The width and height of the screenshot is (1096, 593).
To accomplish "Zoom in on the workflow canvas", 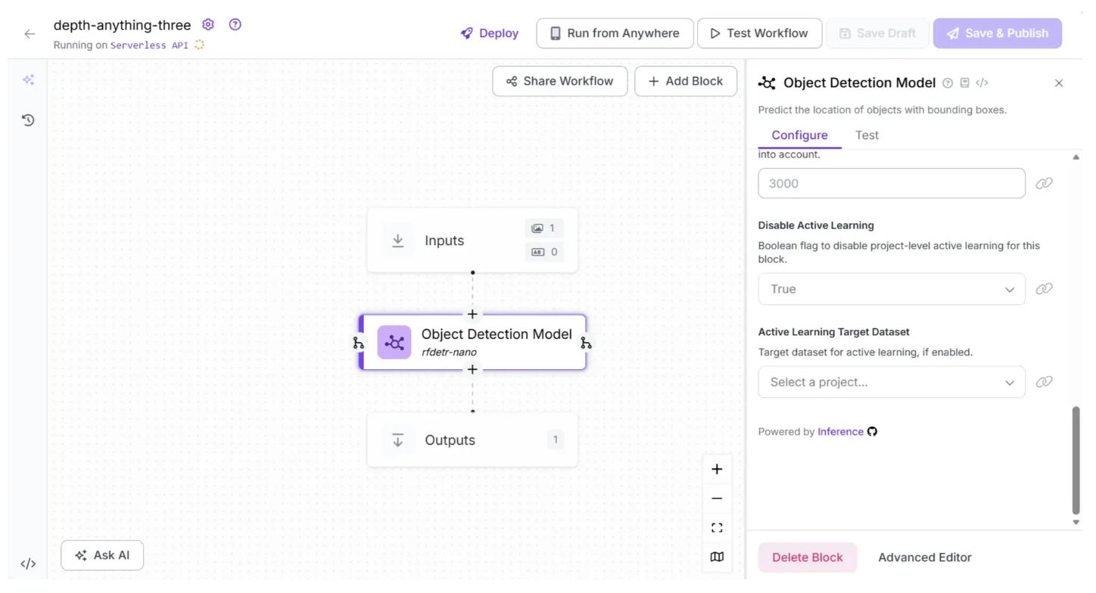I will pyautogui.click(x=717, y=470).
